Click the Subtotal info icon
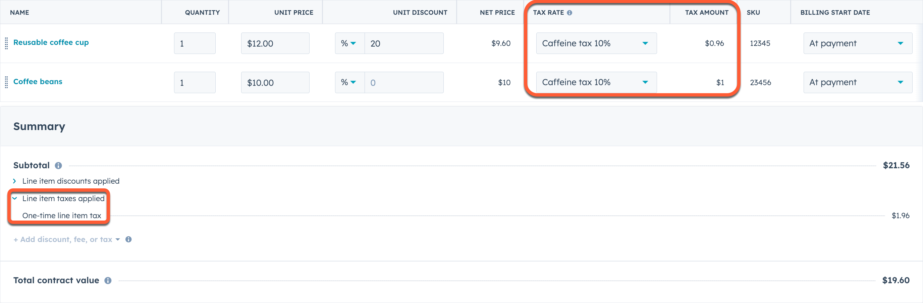 click(58, 166)
